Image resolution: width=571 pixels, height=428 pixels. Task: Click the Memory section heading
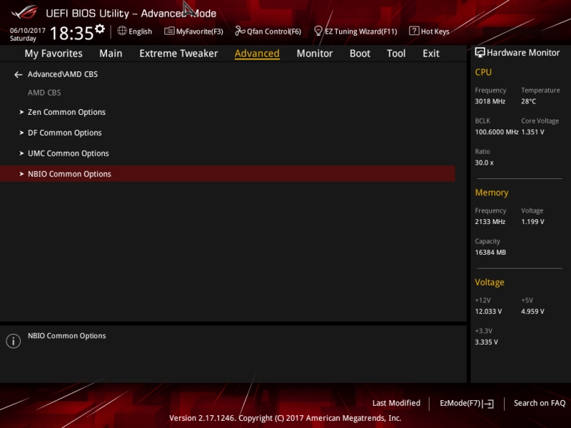492,193
